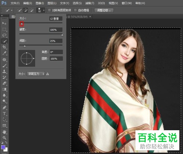Open the Window menu
The image size is (183, 154).
click(127, 3)
